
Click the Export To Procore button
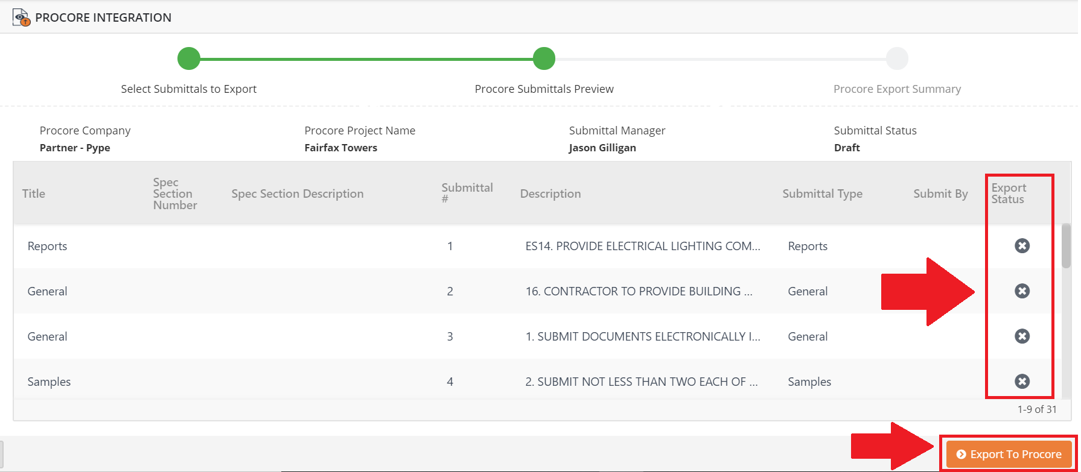point(1009,455)
